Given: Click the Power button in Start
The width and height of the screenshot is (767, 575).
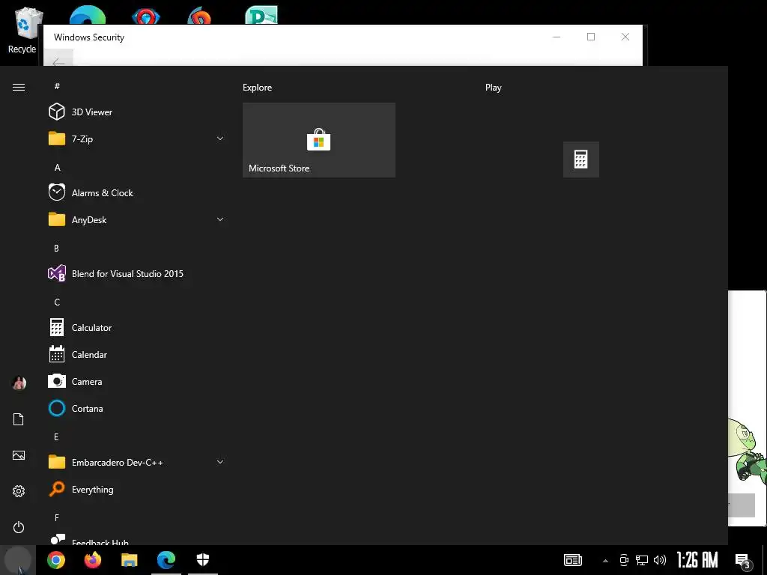Looking at the screenshot, I should 19,527.
